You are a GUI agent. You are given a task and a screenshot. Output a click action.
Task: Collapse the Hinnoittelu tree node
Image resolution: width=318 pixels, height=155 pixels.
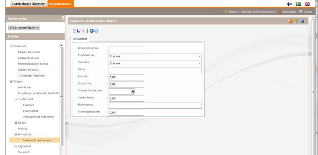tap(16, 134)
